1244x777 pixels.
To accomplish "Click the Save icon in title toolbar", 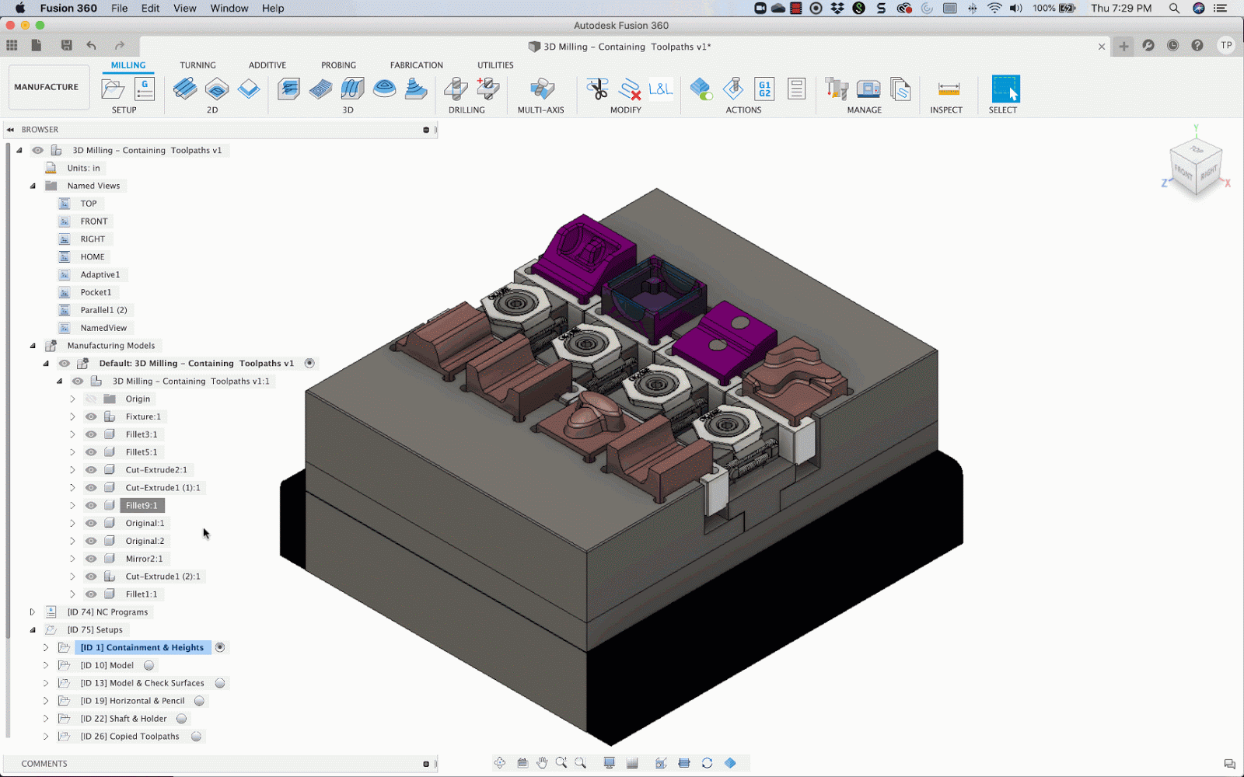I will click(67, 46).
